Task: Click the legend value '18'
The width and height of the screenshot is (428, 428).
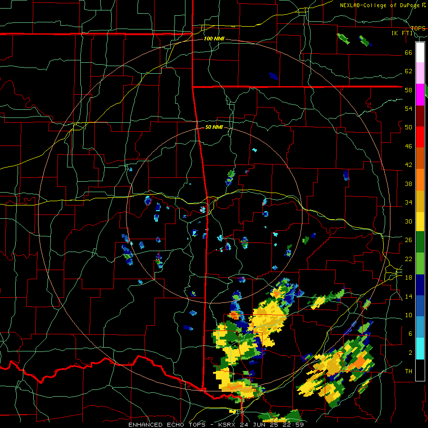Action: point(409,278)
